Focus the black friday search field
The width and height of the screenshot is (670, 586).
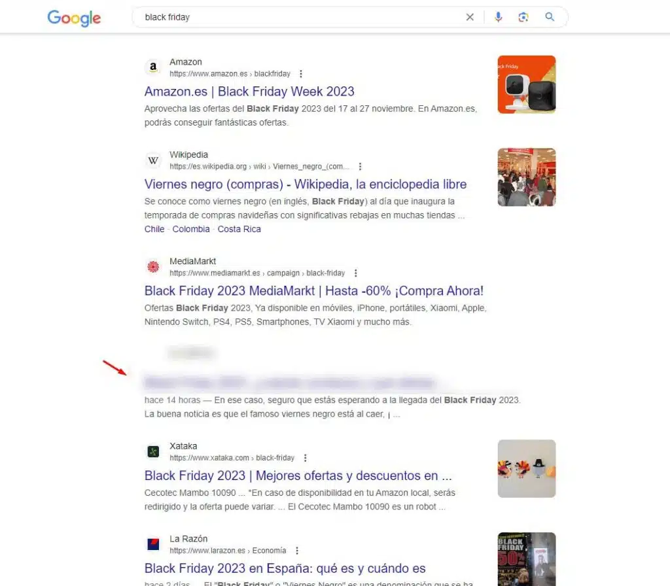299,17
